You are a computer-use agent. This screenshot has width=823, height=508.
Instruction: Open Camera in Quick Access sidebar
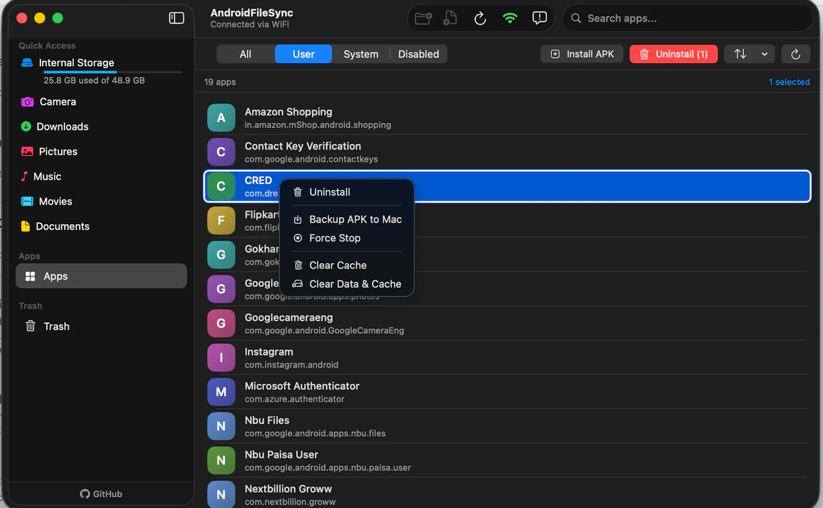click(101, 102)
